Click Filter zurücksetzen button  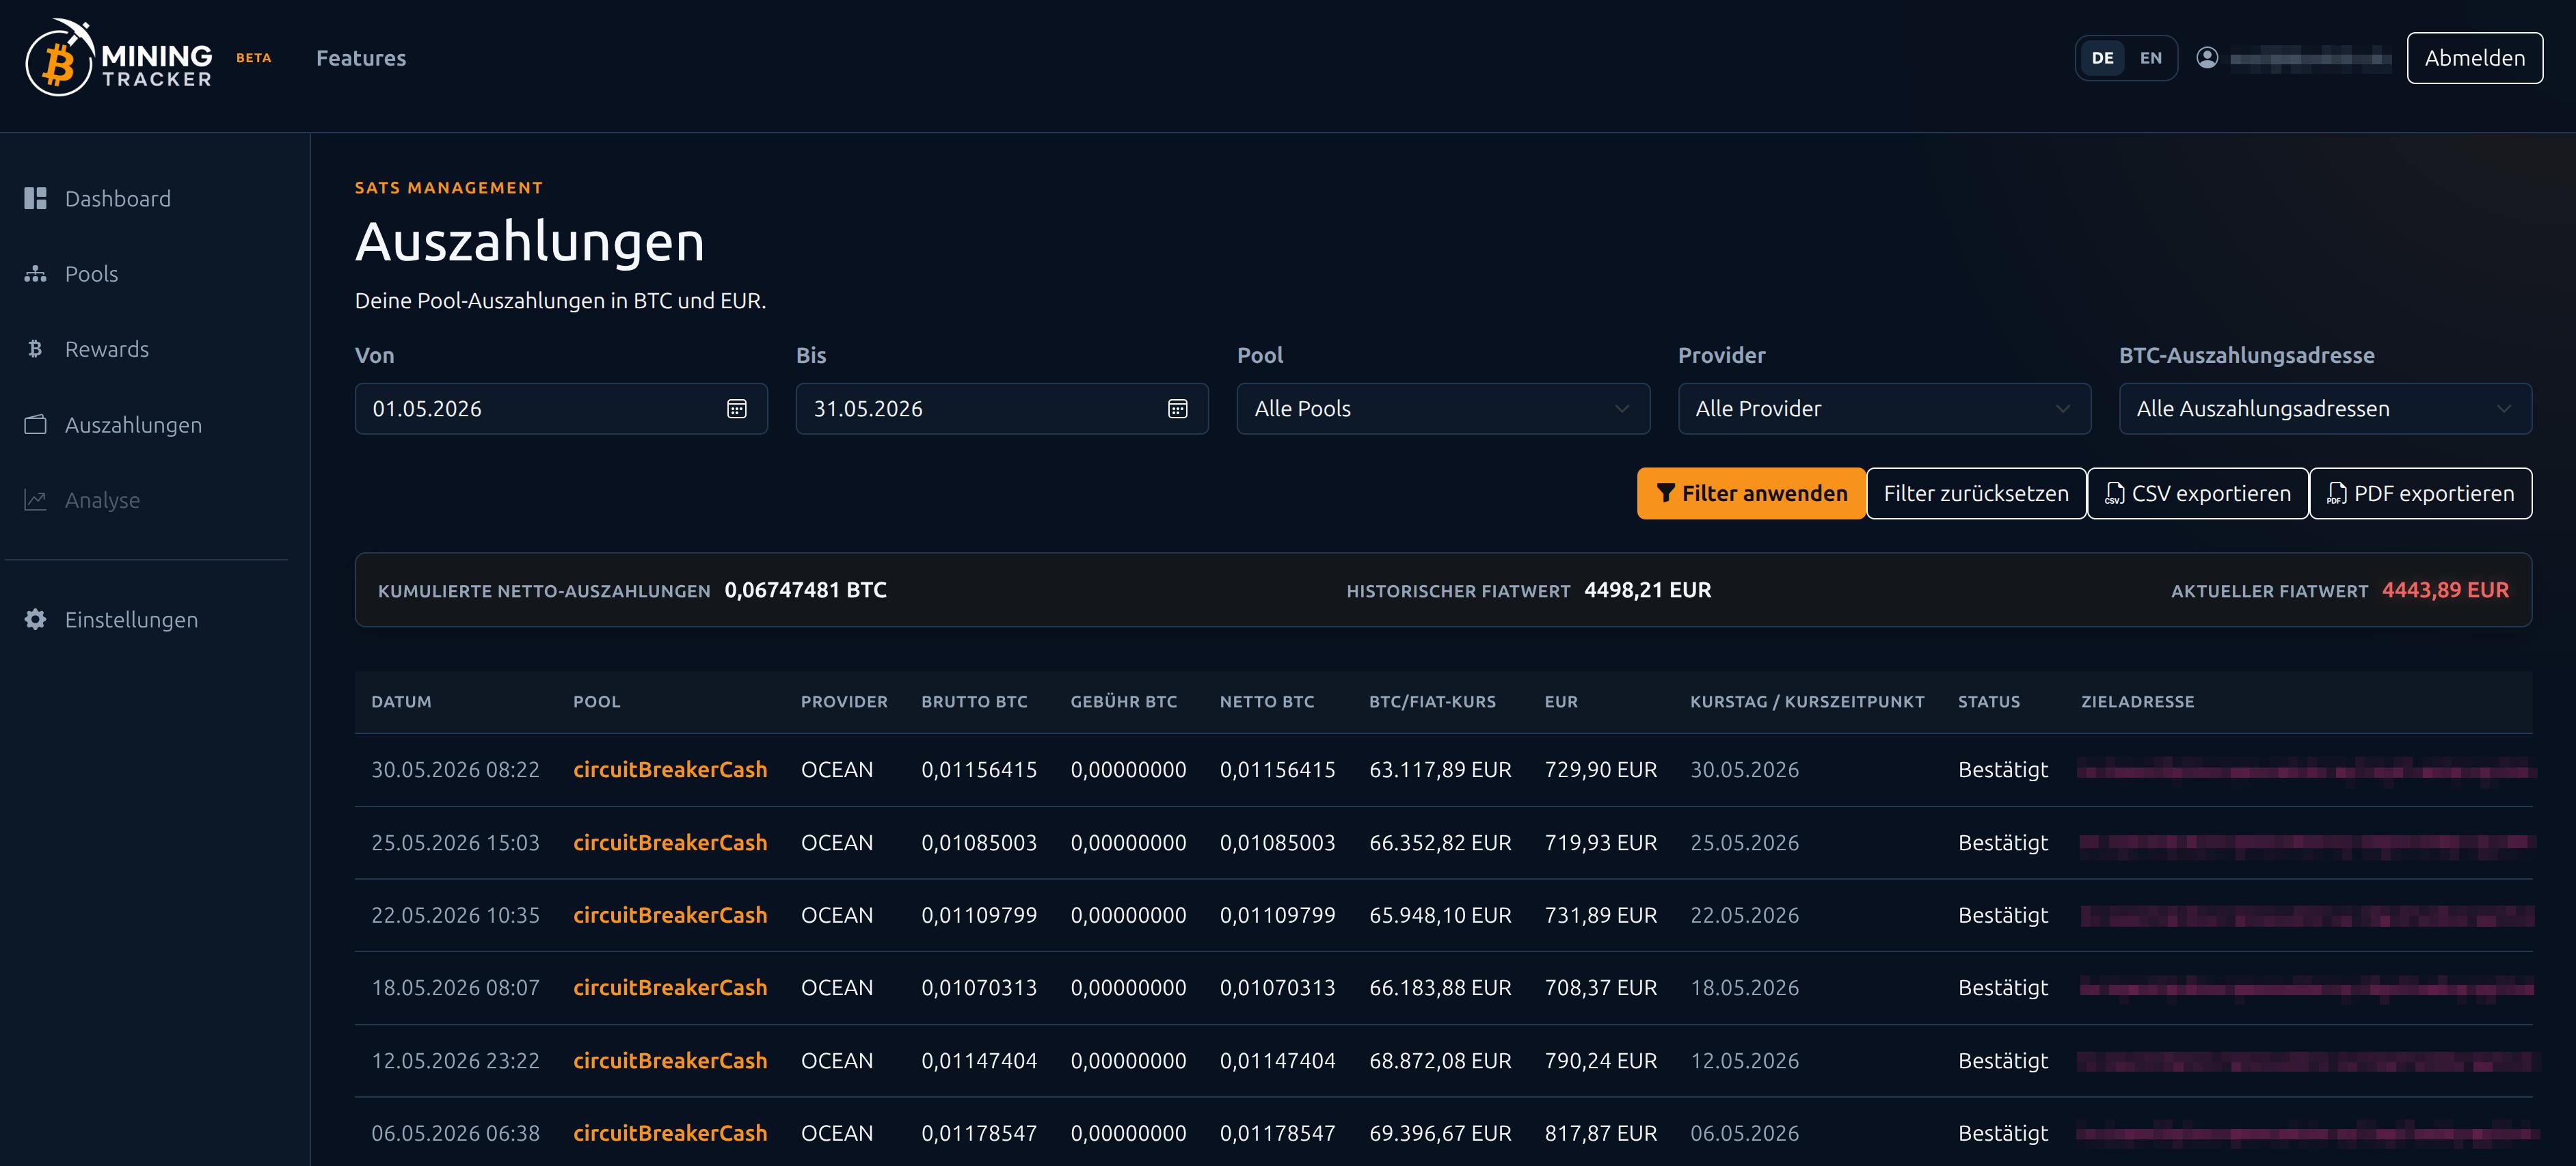click(x=1976, y=493)
